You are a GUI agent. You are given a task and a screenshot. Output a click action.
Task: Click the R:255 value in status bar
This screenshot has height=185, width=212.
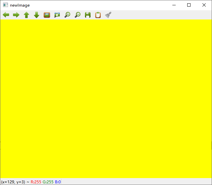36,182
